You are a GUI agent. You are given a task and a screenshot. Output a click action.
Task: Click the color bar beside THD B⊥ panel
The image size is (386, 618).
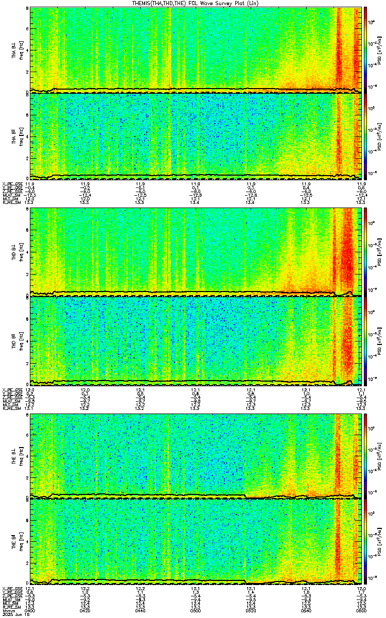point(365,252)
